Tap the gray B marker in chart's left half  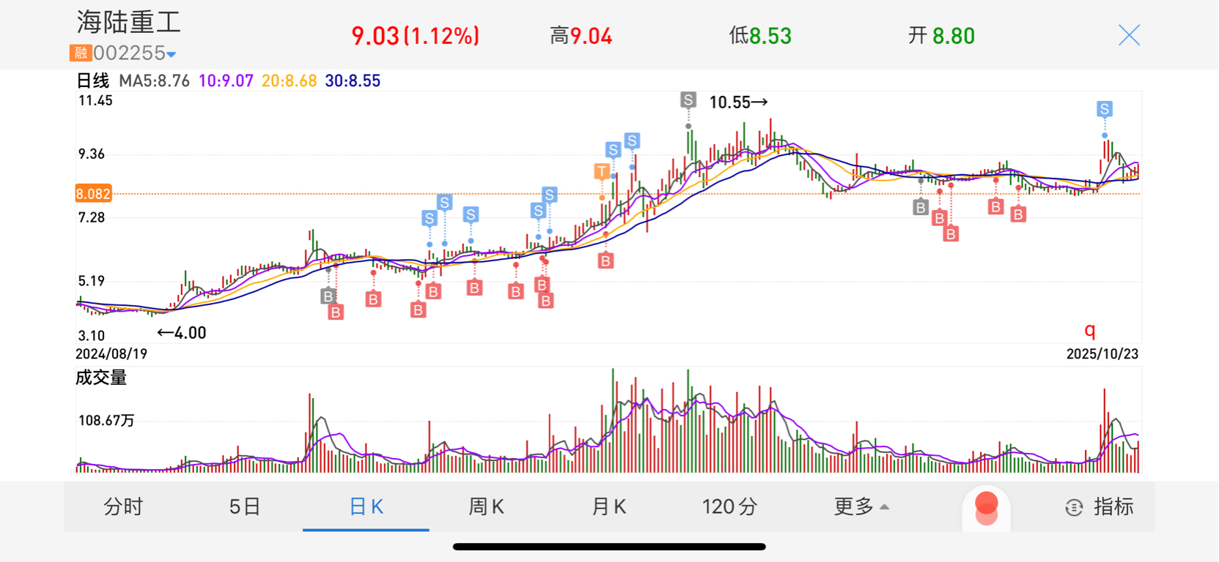(x=328, y=296)
